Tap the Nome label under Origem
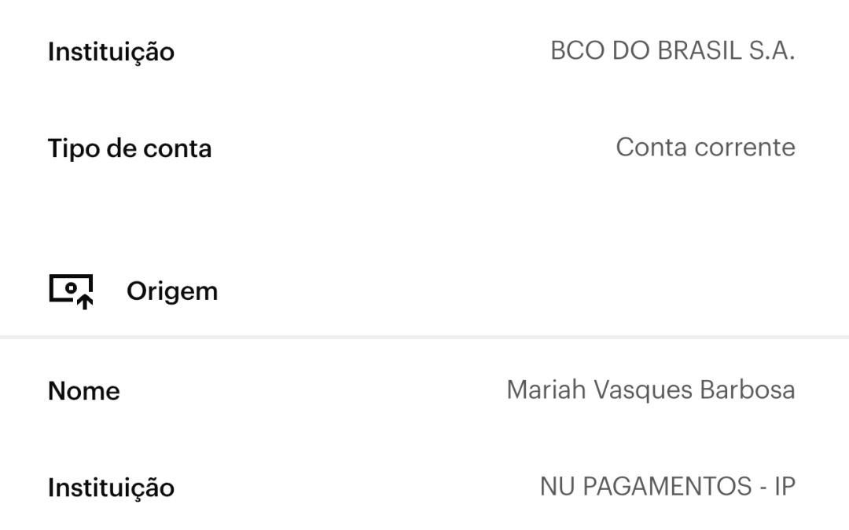 click(x=84, y=391)
